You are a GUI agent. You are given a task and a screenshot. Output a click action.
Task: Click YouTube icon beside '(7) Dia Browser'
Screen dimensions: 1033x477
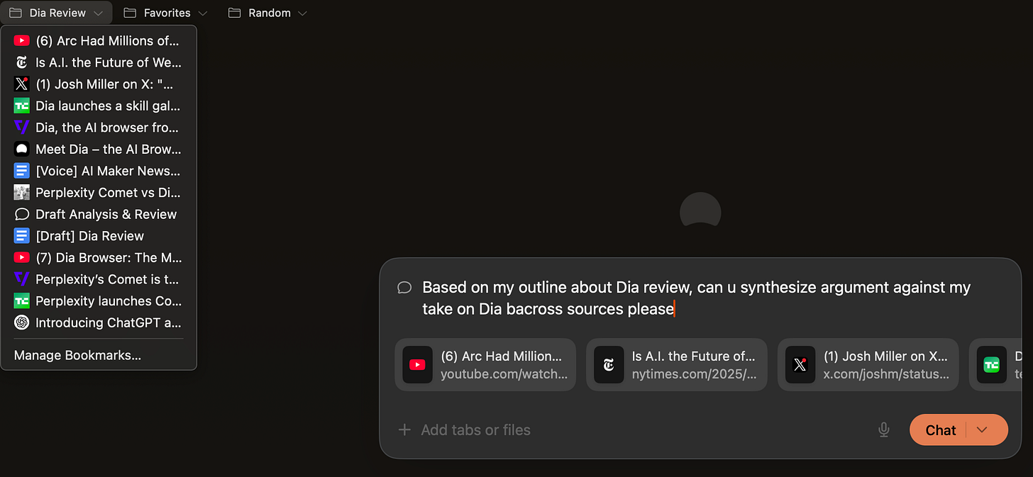[22, 257]
